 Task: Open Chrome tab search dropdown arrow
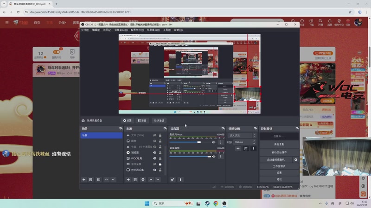4,4
